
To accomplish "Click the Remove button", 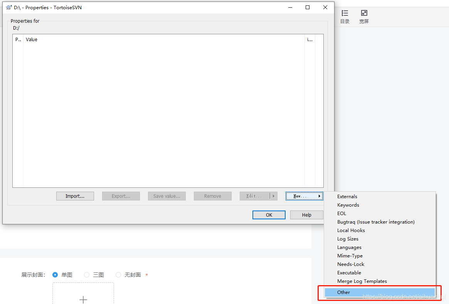I will coord(212,196).
